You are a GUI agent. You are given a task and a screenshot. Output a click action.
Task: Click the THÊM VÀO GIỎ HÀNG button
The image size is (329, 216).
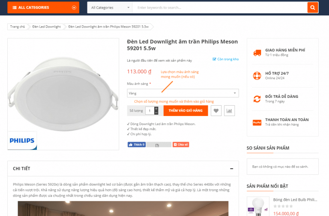[x=185, y=111]
